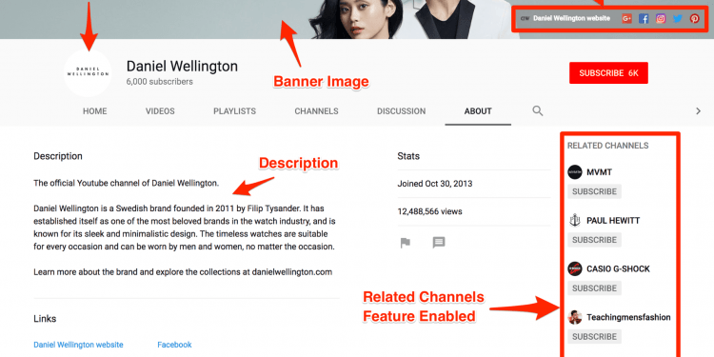Click the Daniel Wellington channel avatar
The width and height of the screenshot is (714, 357).
[x=88, y=73]
